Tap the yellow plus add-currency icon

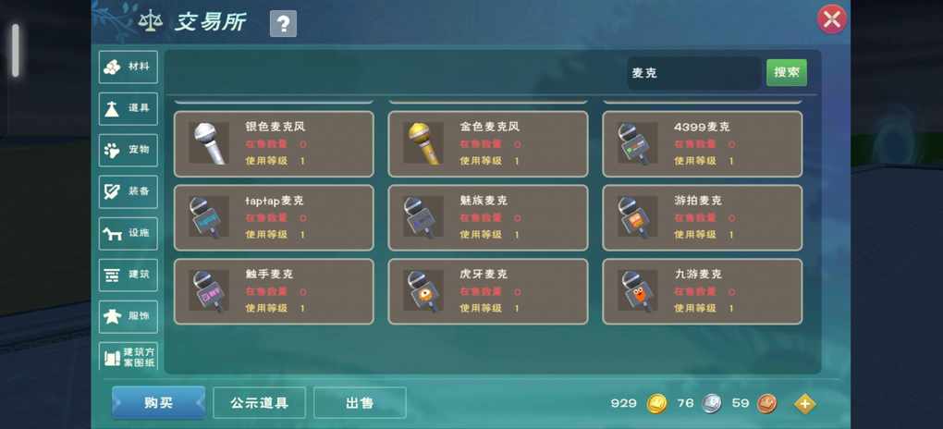(804, 403)
